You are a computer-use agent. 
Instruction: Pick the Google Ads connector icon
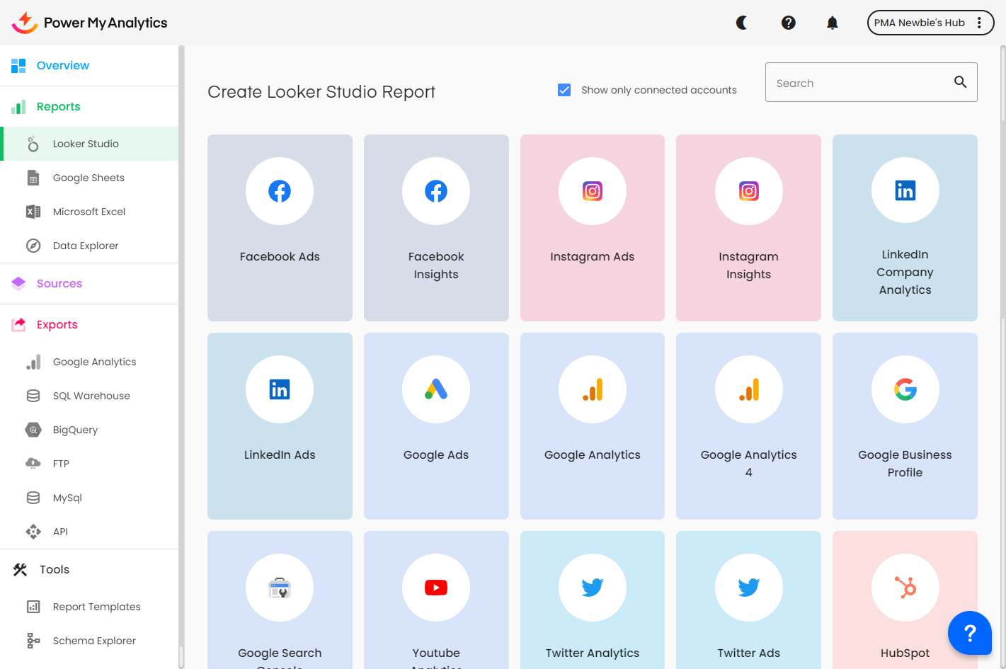(x=436, y=389)
